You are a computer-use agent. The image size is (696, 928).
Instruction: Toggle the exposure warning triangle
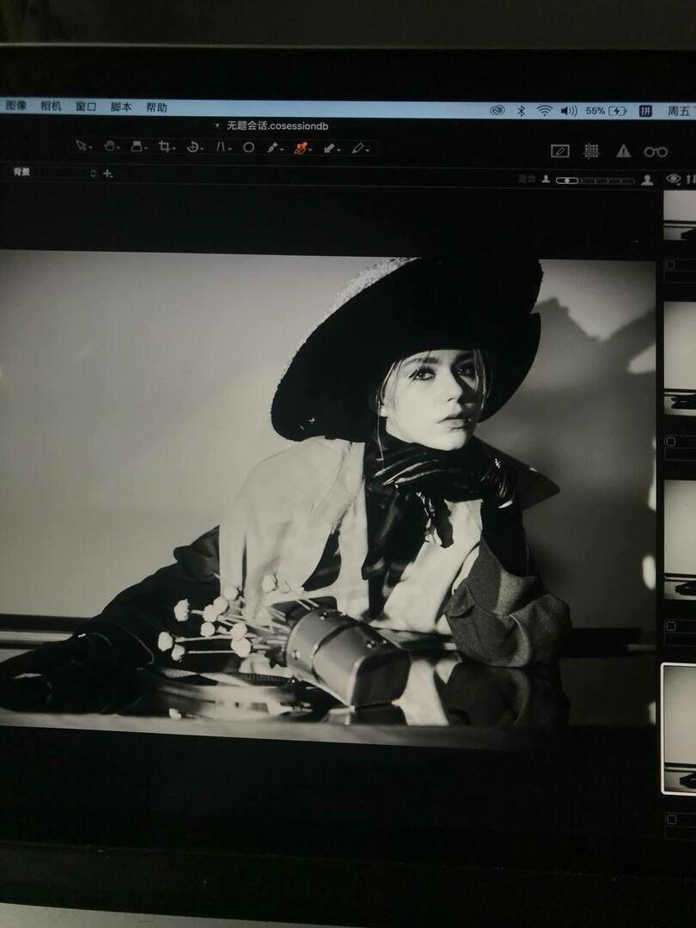point(623,151)
